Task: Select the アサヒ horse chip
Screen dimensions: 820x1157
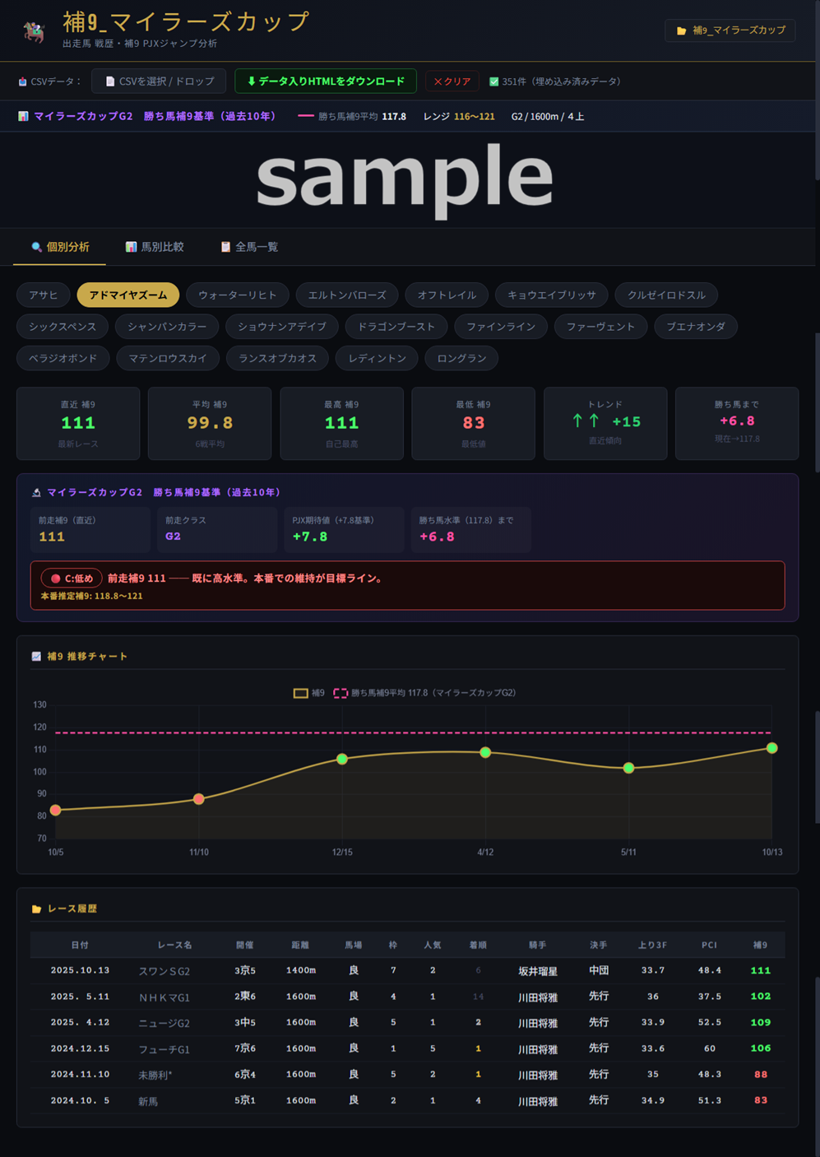Action: 43,295
